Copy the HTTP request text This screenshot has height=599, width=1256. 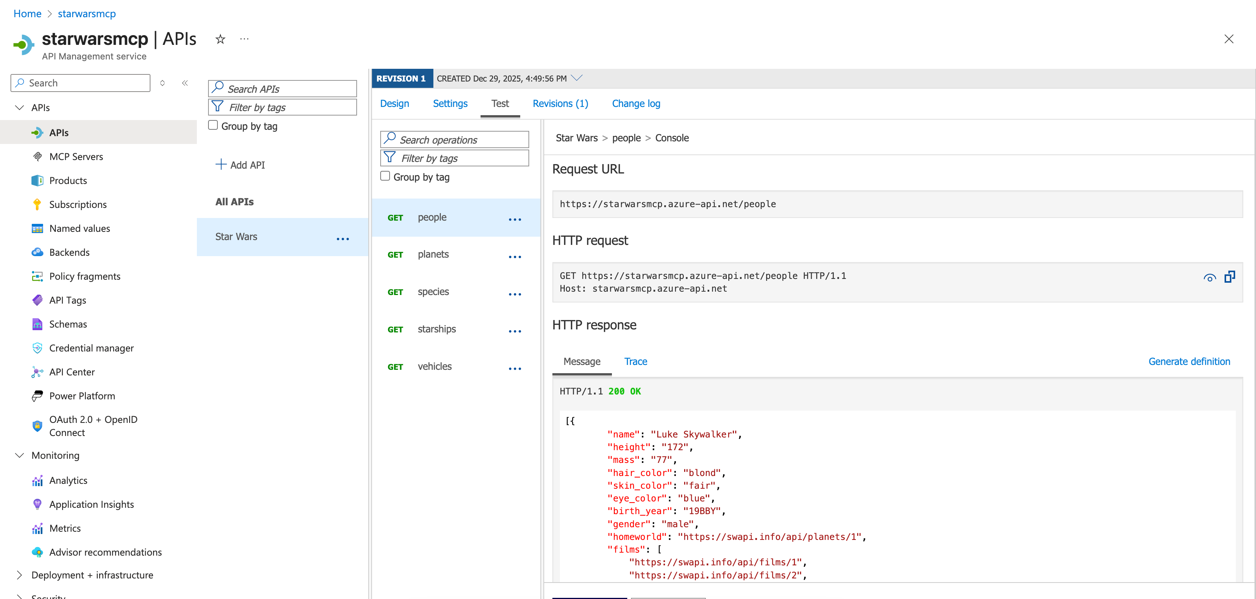(x=1230, y=277)
